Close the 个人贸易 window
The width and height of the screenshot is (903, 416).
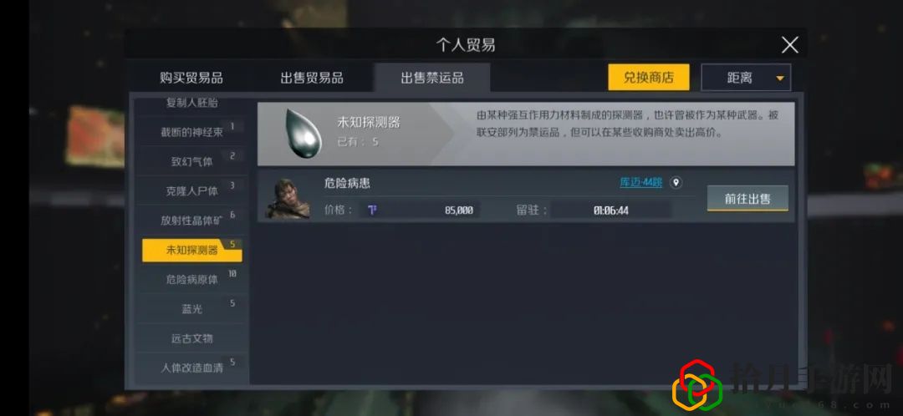click(x=789, y=45)
